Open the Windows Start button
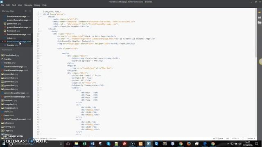The width and height of the screenshot is (262, 147). click(4, 144)
